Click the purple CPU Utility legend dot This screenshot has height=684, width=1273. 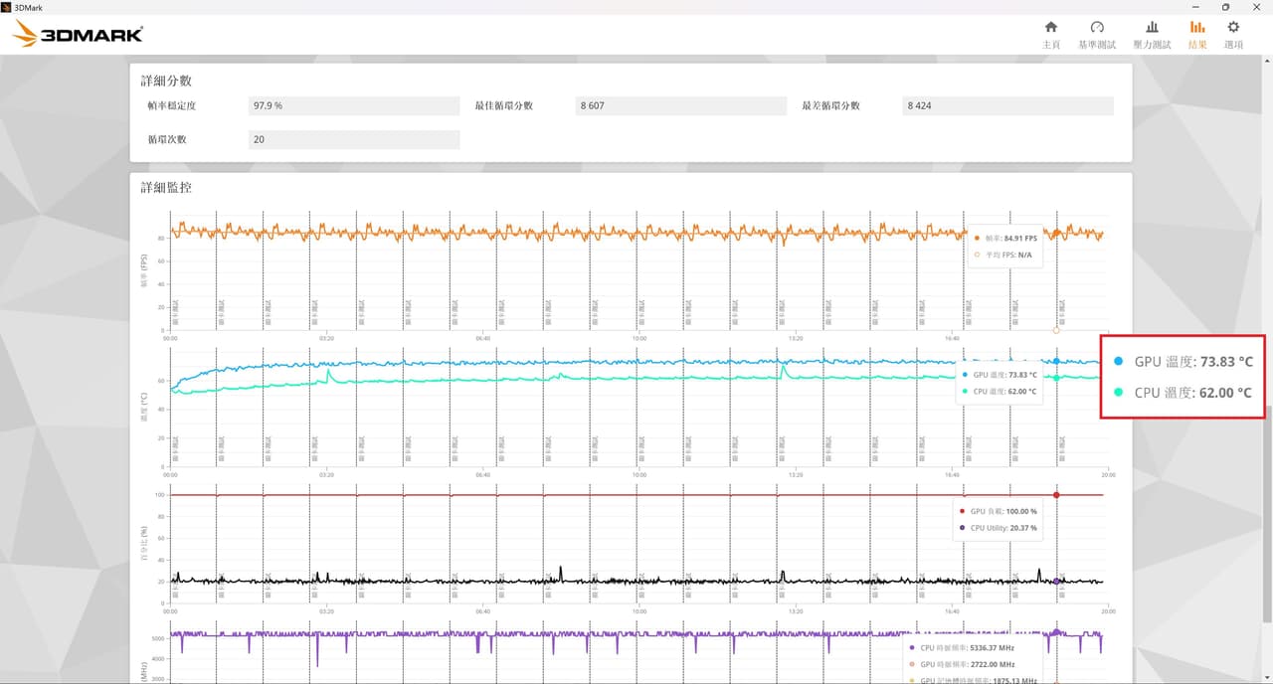(961, 528)
